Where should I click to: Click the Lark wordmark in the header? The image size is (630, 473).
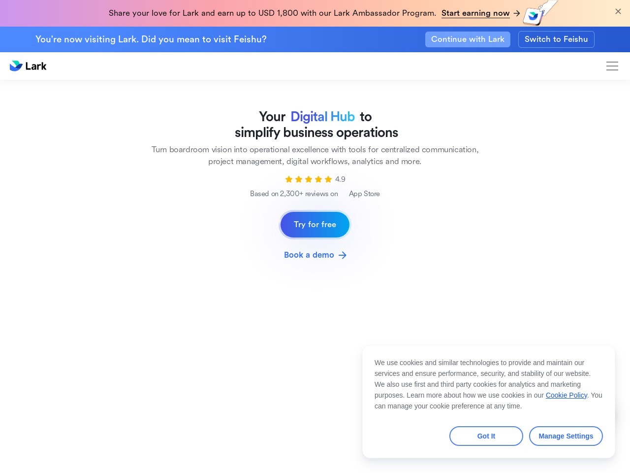(x=36, y=66)
